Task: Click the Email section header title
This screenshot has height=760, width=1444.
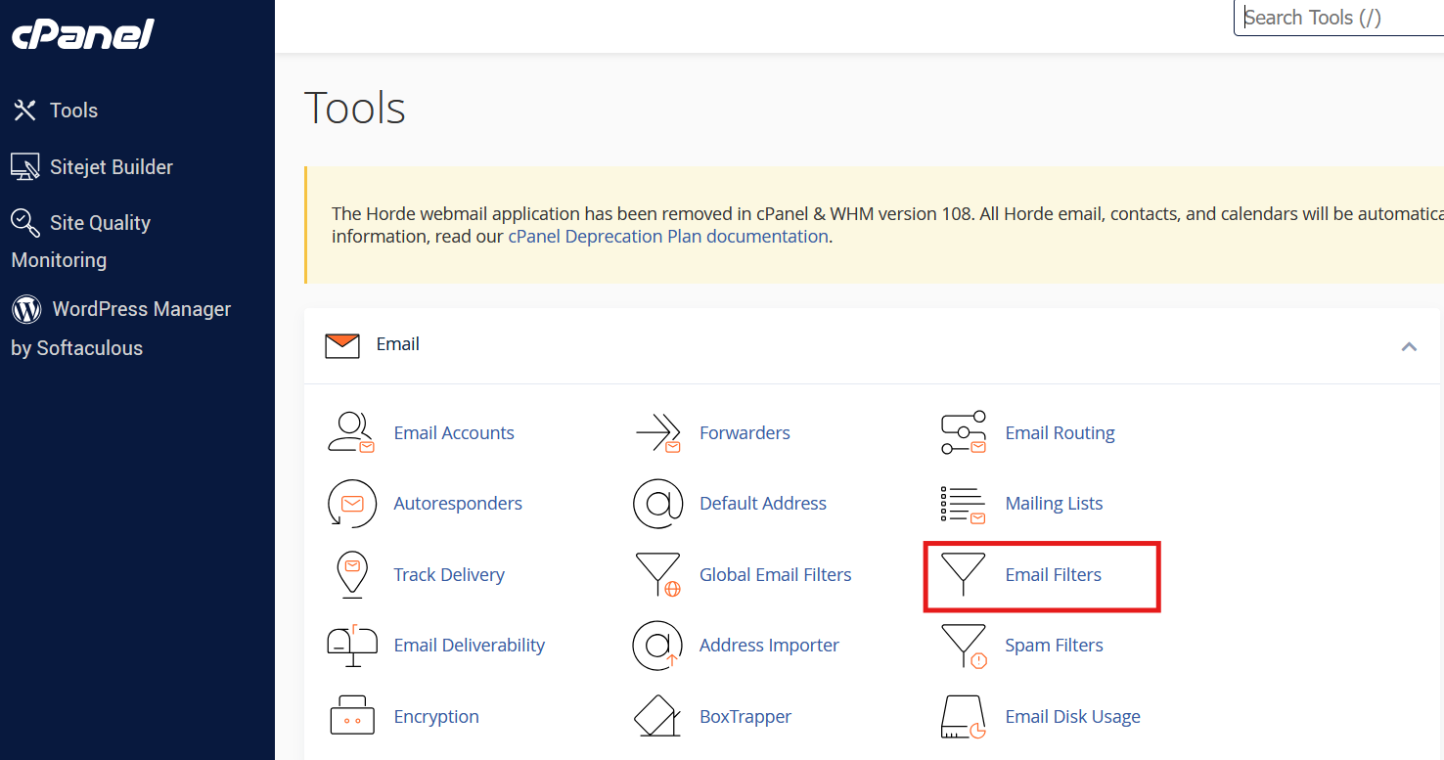Action: pyautogui.click(x=398, y=344)
